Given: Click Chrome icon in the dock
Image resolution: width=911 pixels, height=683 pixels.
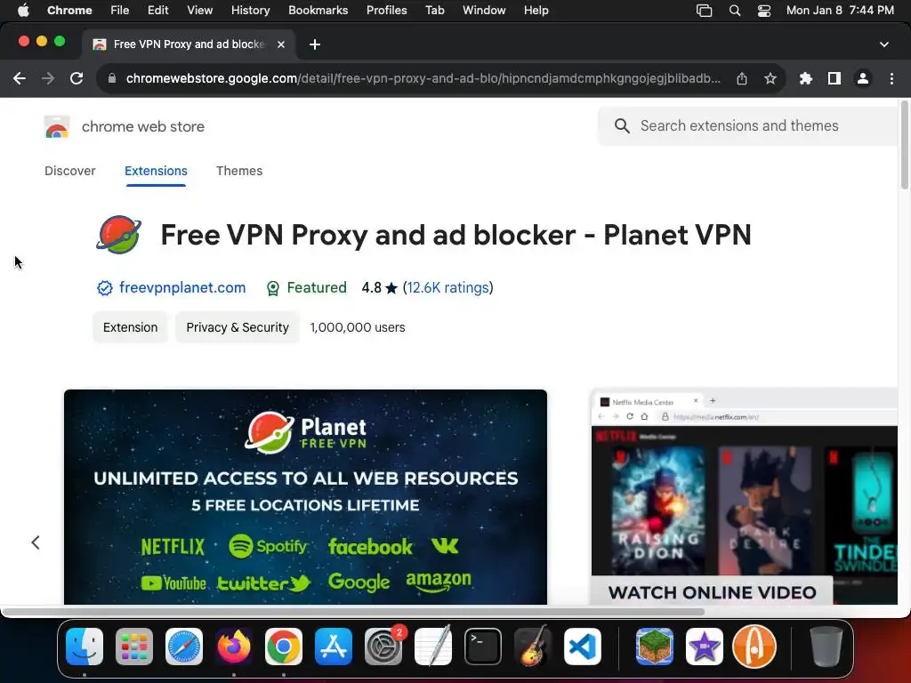Looking at the screenshot, I should tap(284, 647).
